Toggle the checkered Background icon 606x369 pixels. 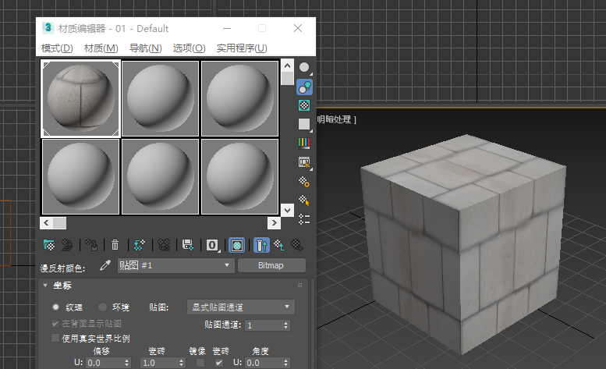coord(304,105)
